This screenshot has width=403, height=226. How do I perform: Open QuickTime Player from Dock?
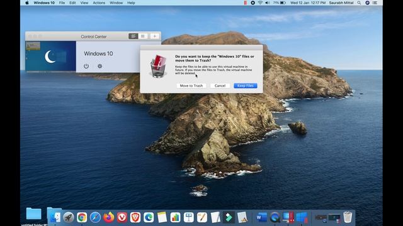pyautogui.click(x=275, y=217)
